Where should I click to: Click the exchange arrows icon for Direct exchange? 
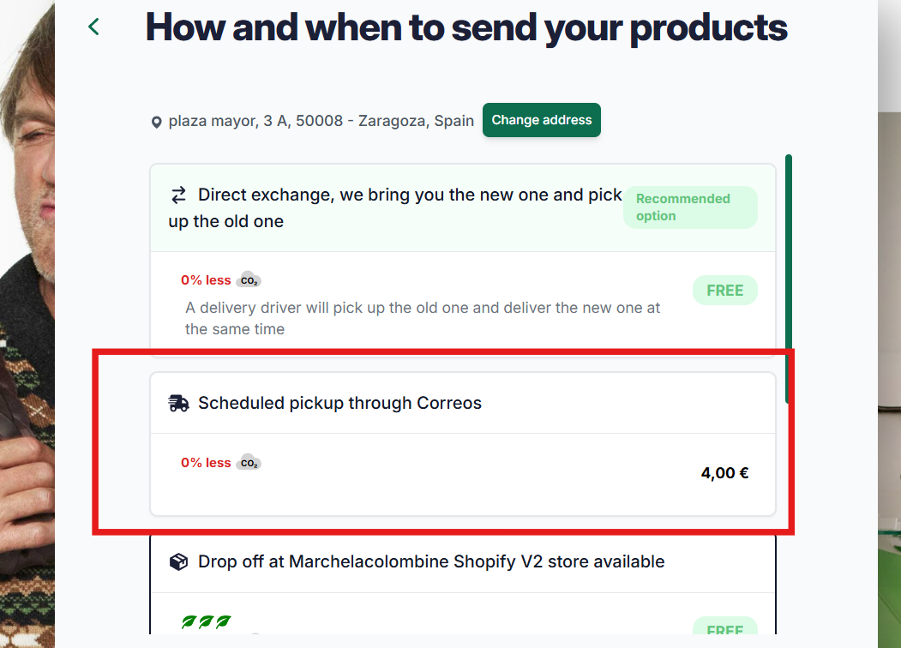click(178, 195)
